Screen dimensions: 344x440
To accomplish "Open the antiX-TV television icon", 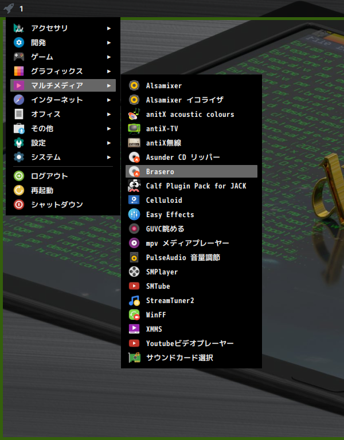I will click(134, 128).
